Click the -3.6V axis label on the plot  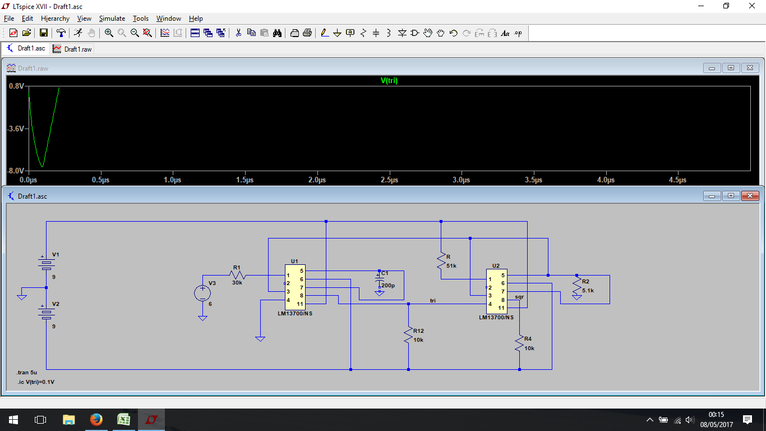click(16, 129)
